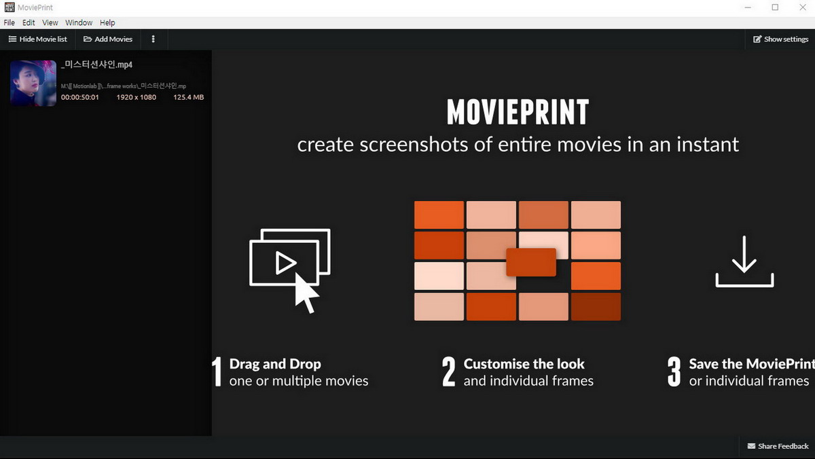The width and height of the screenshot is (815, 459).
Task: Click the 'Save the MoviePrint' step text
Action: [x=752, y=364]
